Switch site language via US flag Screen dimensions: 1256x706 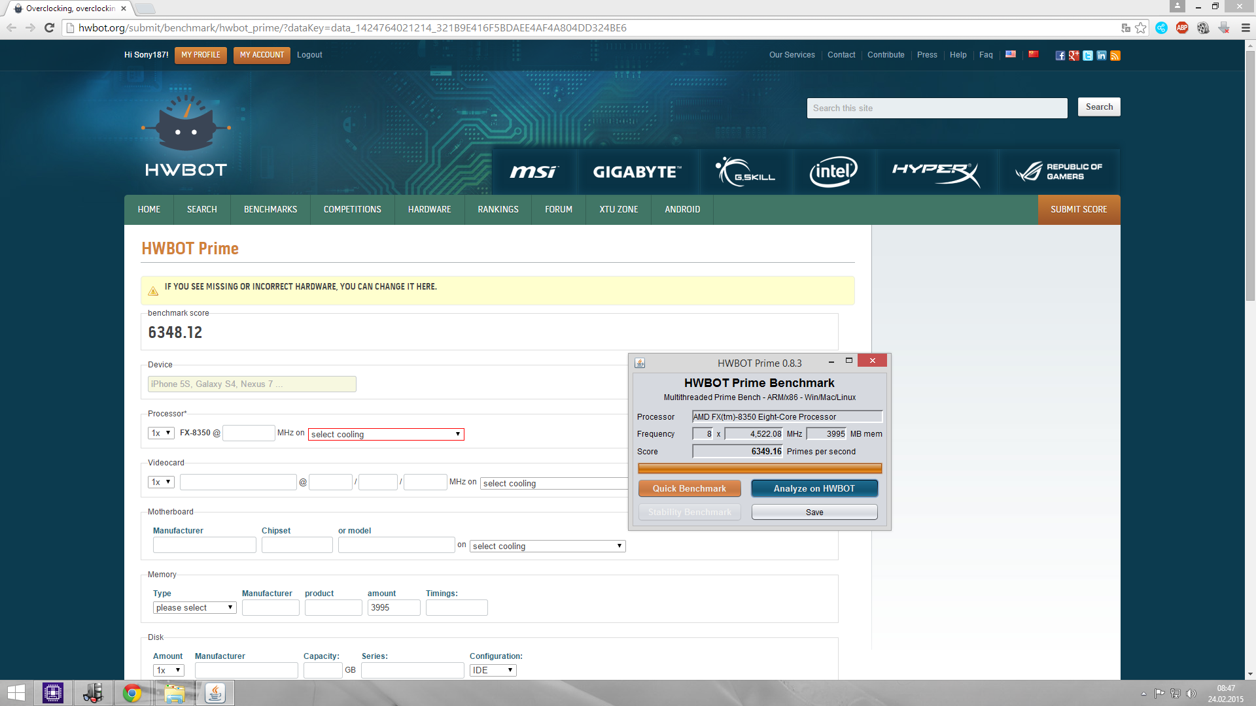tap(1011, 54)
